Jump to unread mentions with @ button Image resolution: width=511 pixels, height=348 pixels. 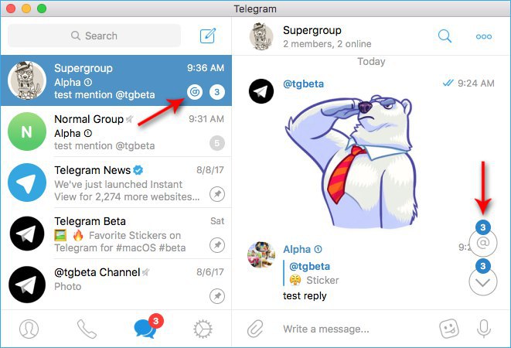[x=483, y=243]
